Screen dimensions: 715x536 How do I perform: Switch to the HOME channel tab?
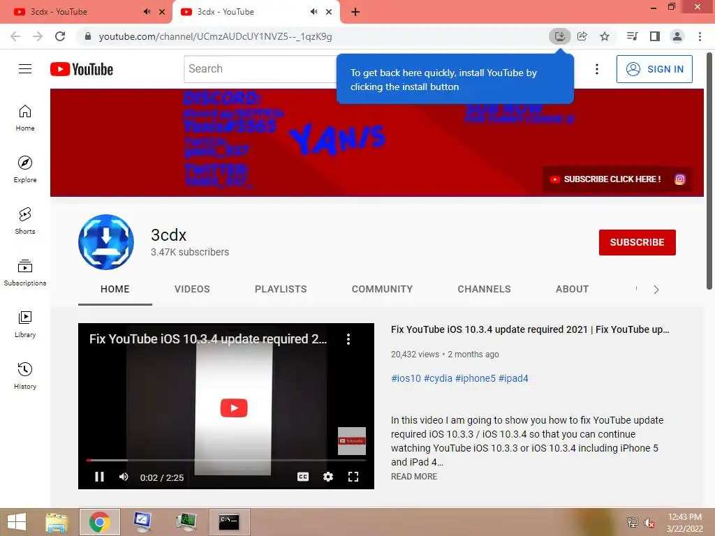(x=115, y=289)
